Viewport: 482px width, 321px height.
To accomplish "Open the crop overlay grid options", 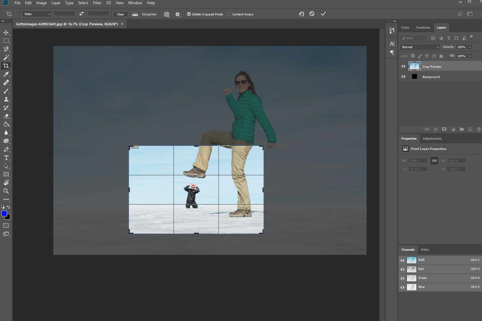I will (x=166, y=14).
